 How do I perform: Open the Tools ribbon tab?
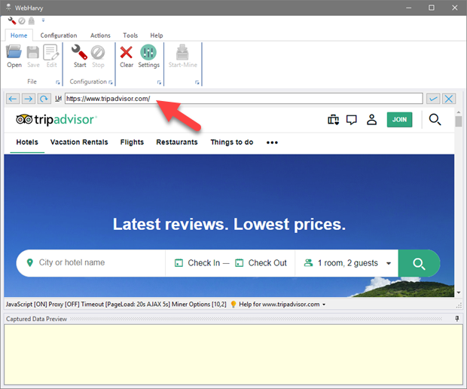(x=130, y=35)
